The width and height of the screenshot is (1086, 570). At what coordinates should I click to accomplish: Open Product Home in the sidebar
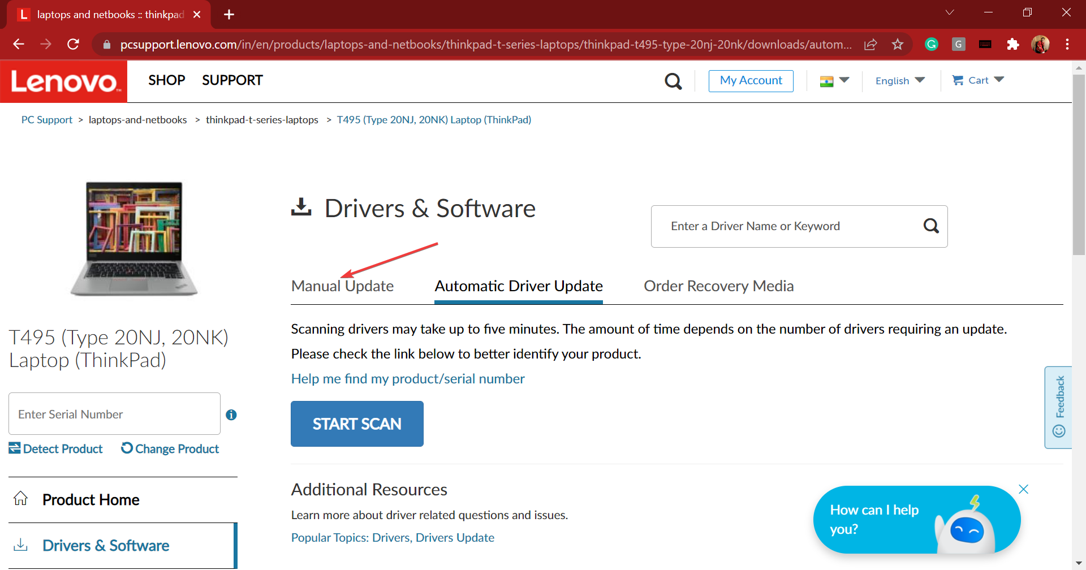[x=123, y=500]
